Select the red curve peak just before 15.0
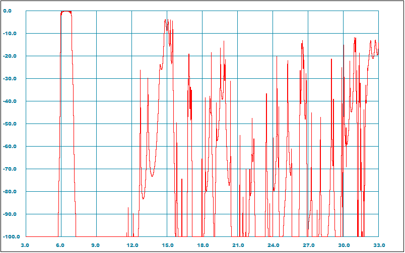 tap(165, 20)
